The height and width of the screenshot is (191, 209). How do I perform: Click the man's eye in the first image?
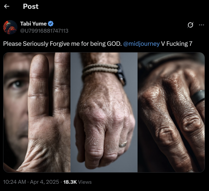17,84
